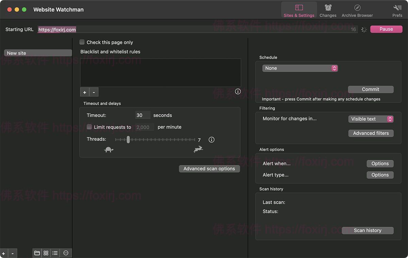
Task: Enable Check this page only
Action: 82,42
